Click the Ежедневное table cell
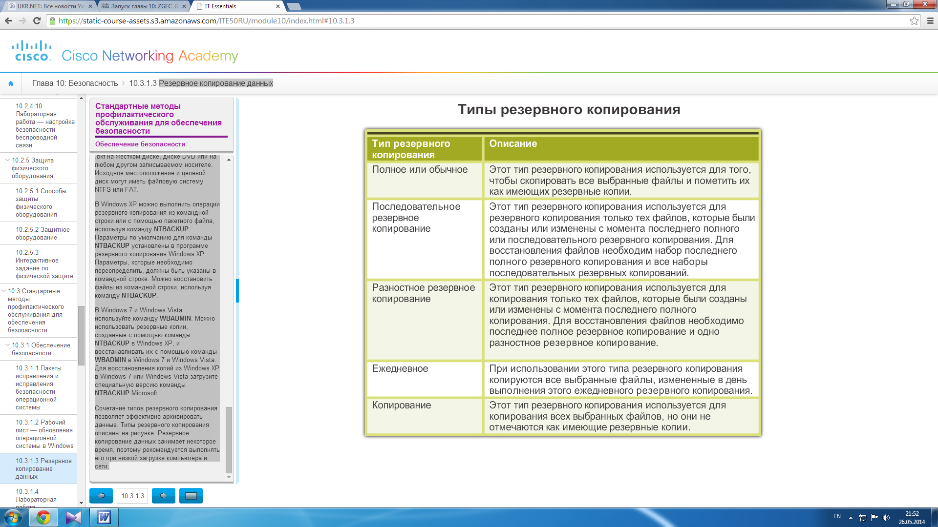This screenshot has width=938, height=527. point(424,379)
